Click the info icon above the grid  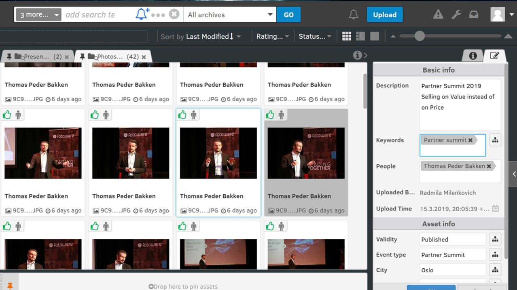[357, 55]
